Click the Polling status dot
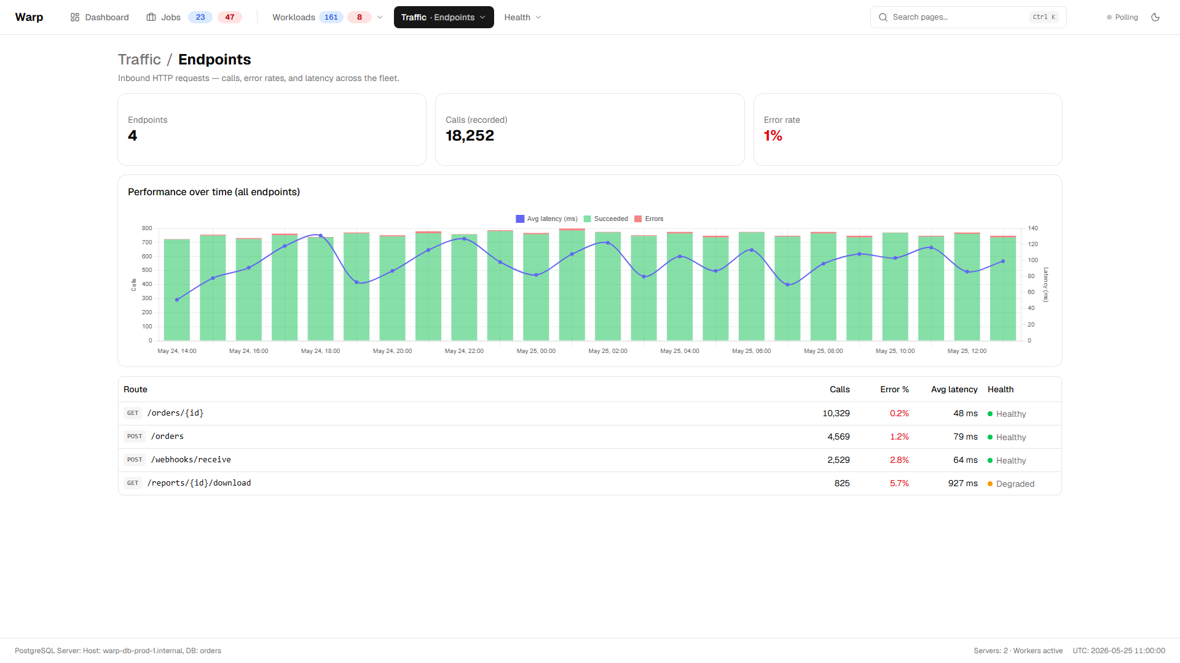The width and height of the screenshot is (1180, 663). pos(1109,17)
